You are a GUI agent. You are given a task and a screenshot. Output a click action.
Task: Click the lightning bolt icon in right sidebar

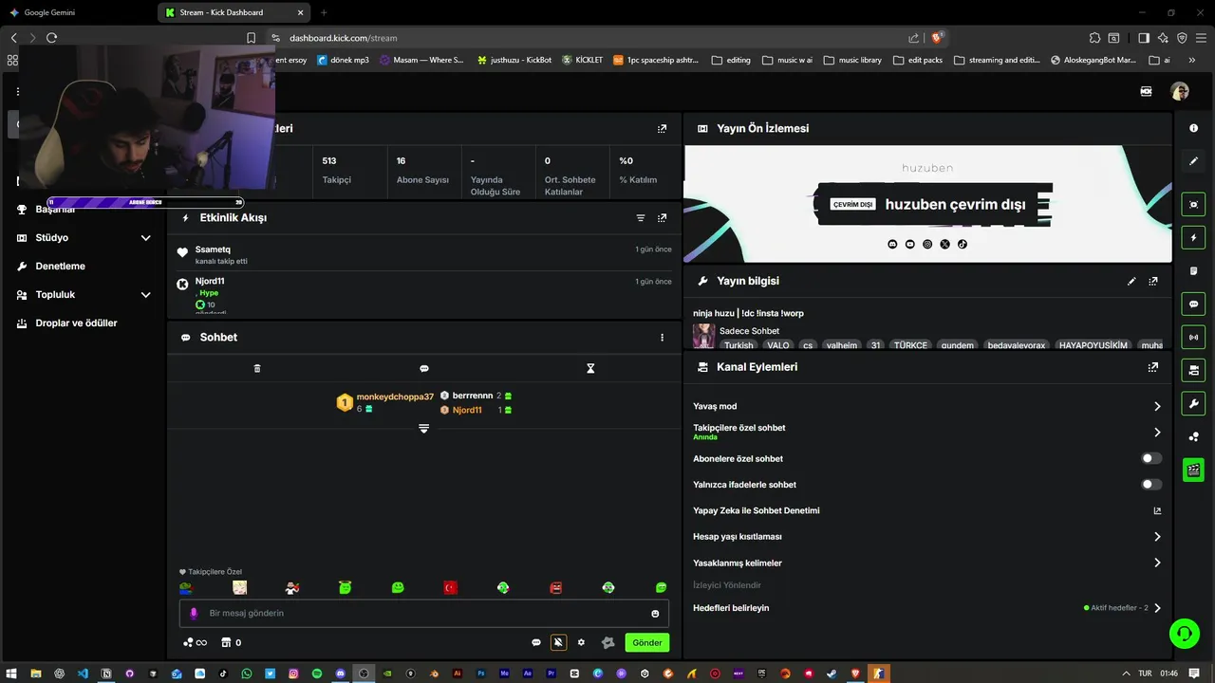click(x=1193, y=237)
